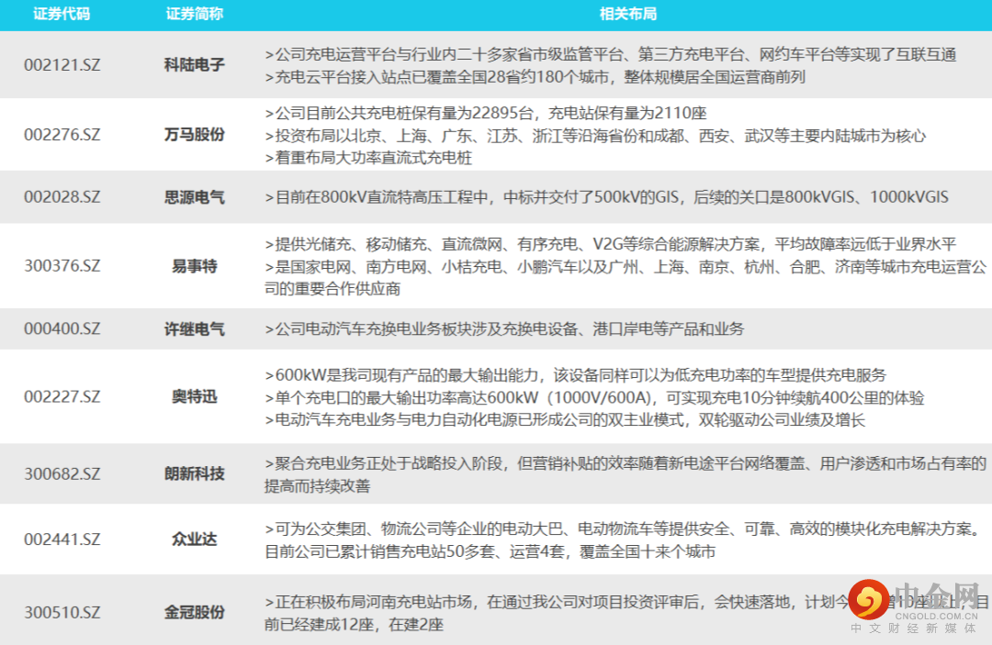The width and height of the screenshot is (992, 645).
Task: Click line 600kW是我司现有产品的最大输出能力
Action: [x=576, y=375]
